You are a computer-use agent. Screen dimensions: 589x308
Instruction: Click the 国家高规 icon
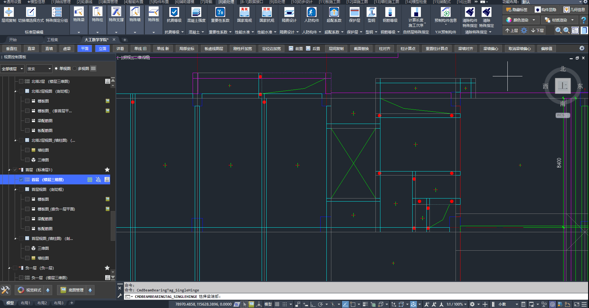tap(244, 12)
